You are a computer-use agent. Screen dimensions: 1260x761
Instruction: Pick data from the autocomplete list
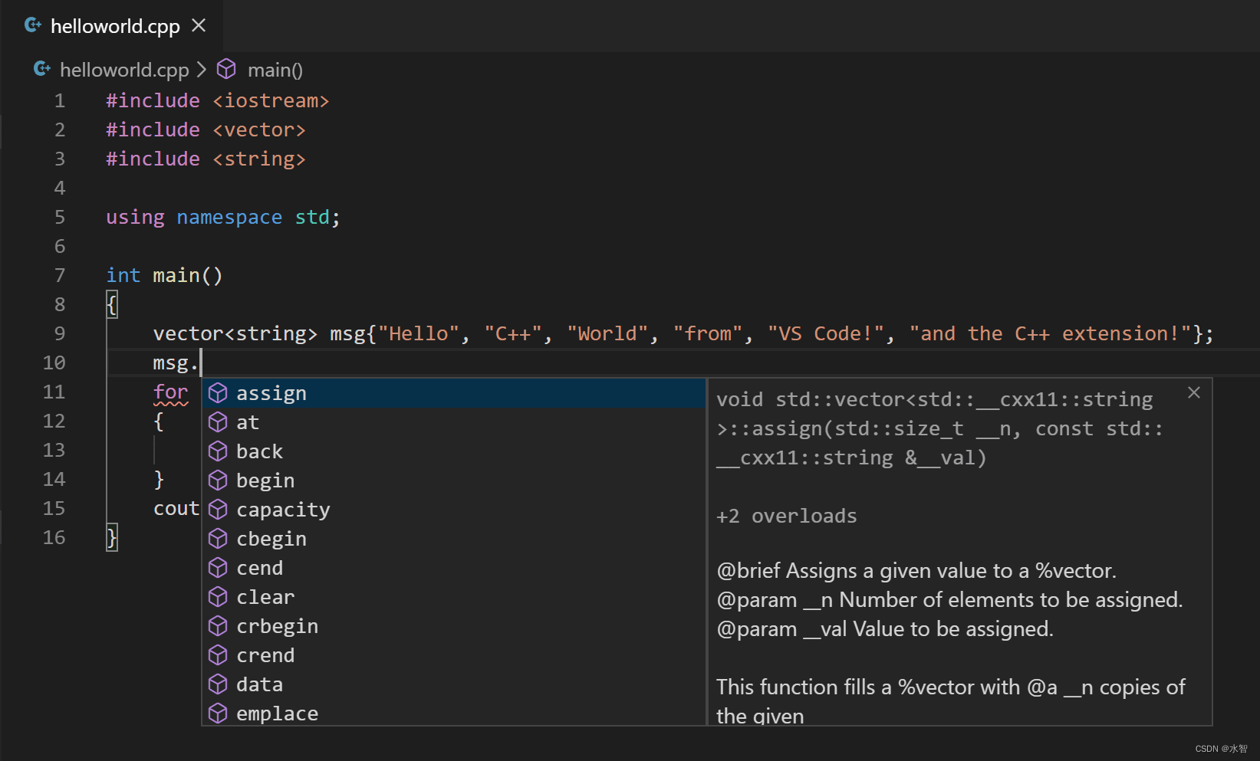click(453, 684)
